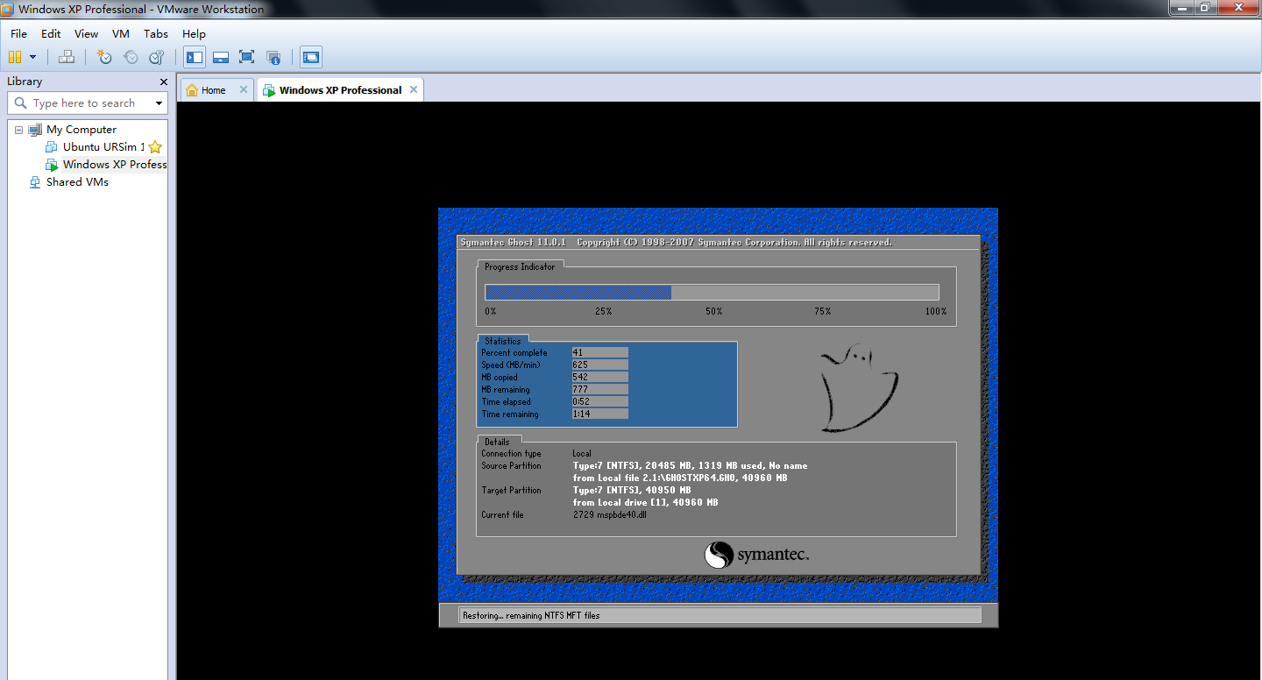
Task: Close the Windows XP Professional tab
Action: 414,89
